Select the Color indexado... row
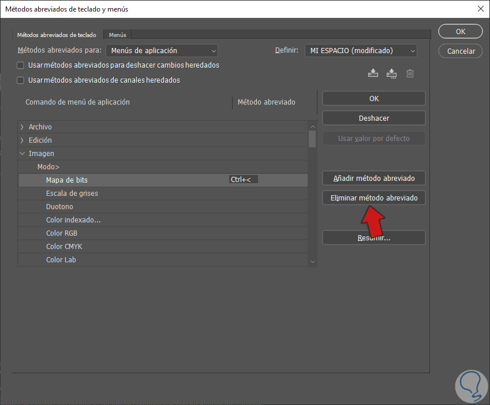Screen dimensions: 490x405 [163, 220]
